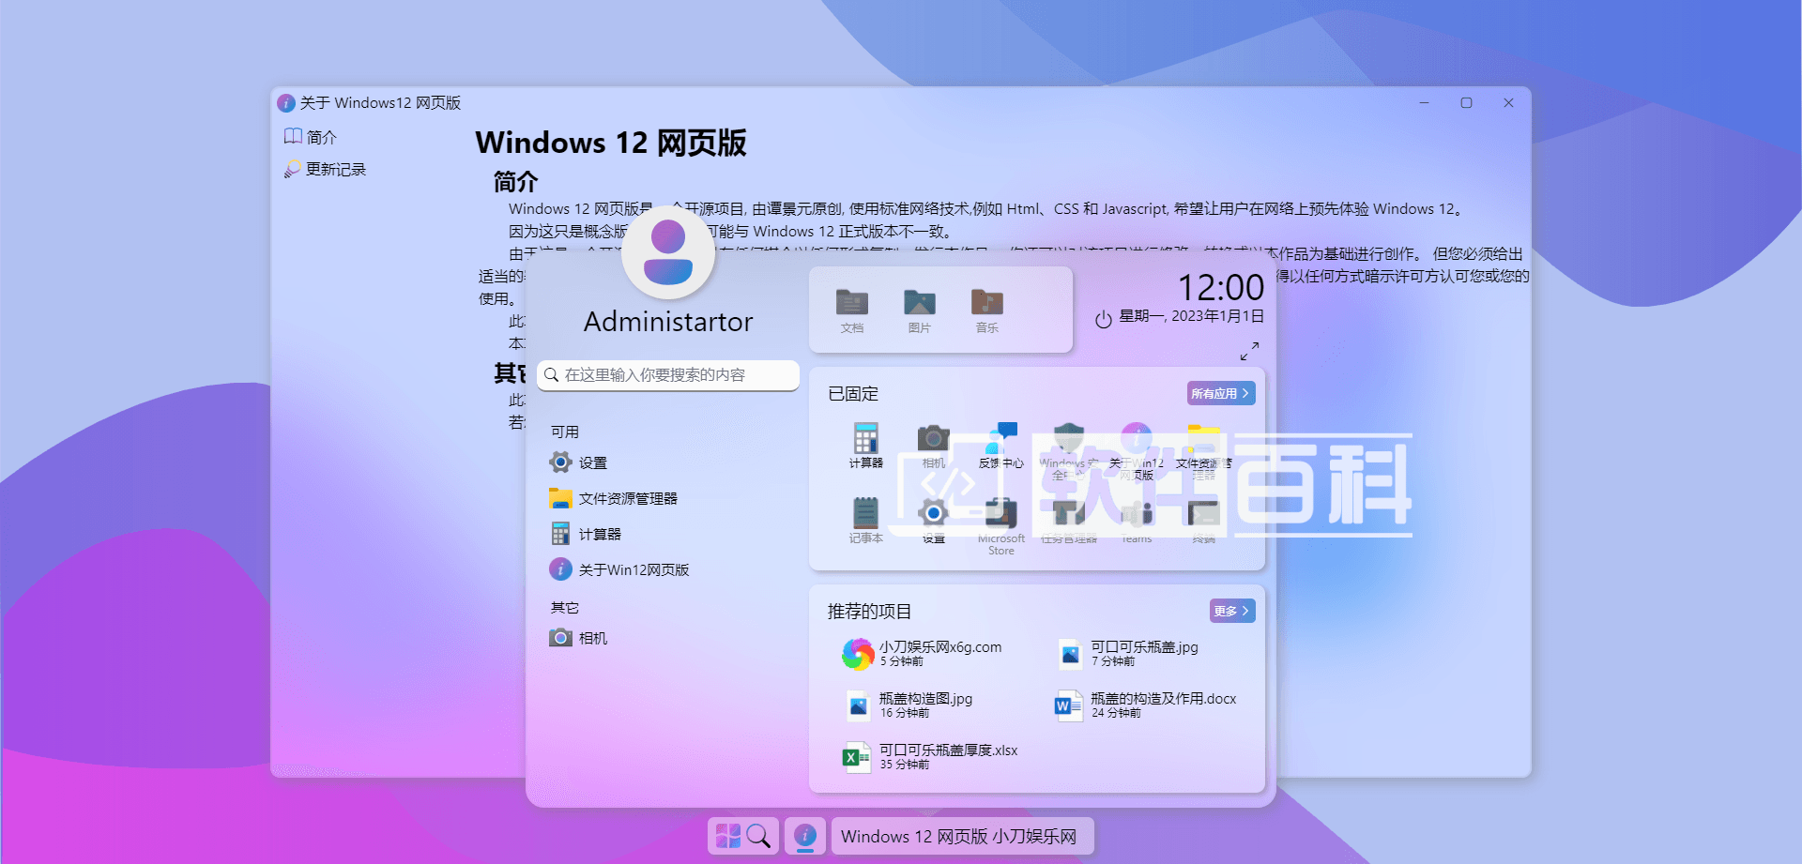Expand start menu to full screen arrow
This screenshot has height=864, width=1802.
click(1249, 351)
